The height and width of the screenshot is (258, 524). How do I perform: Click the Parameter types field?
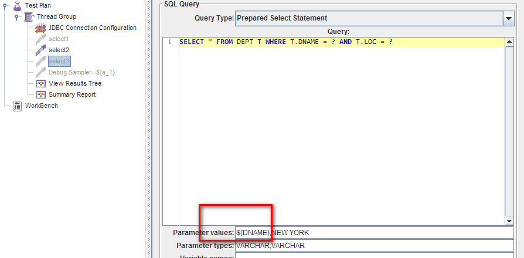[373, 246]
